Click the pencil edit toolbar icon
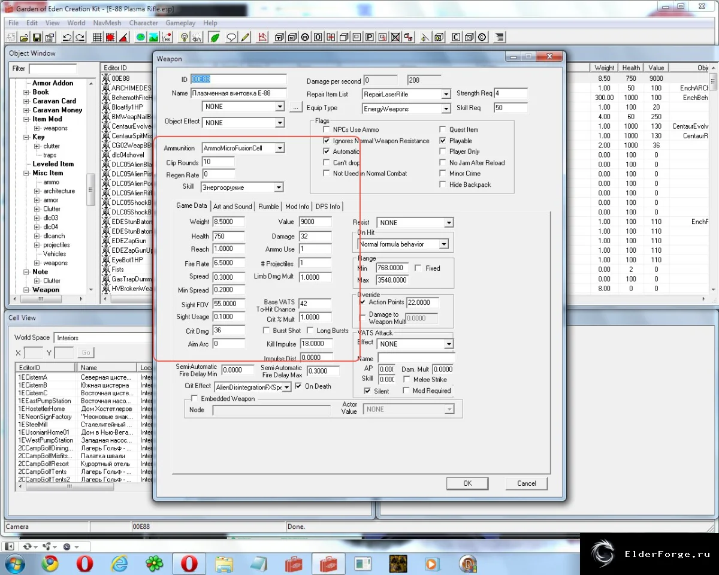 point(244,37)
